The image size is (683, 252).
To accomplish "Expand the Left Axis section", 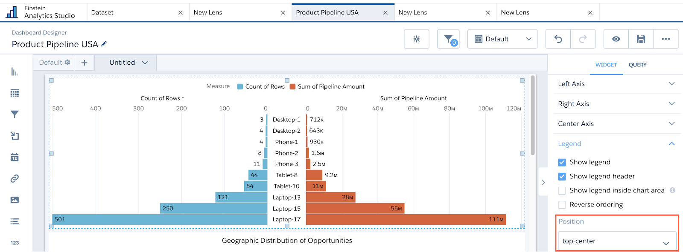I will tap(616, 84).
